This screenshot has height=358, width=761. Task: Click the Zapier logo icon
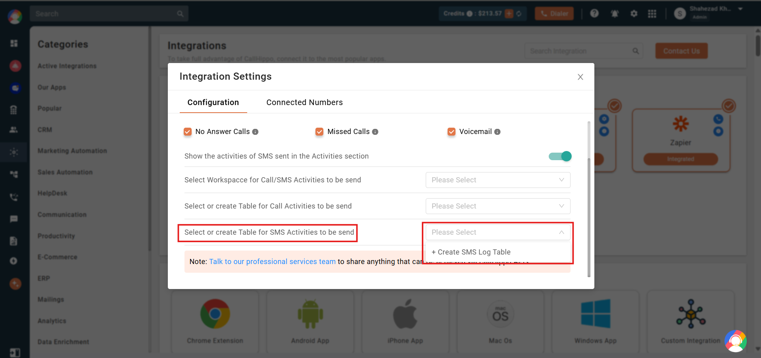coord(680,124)
